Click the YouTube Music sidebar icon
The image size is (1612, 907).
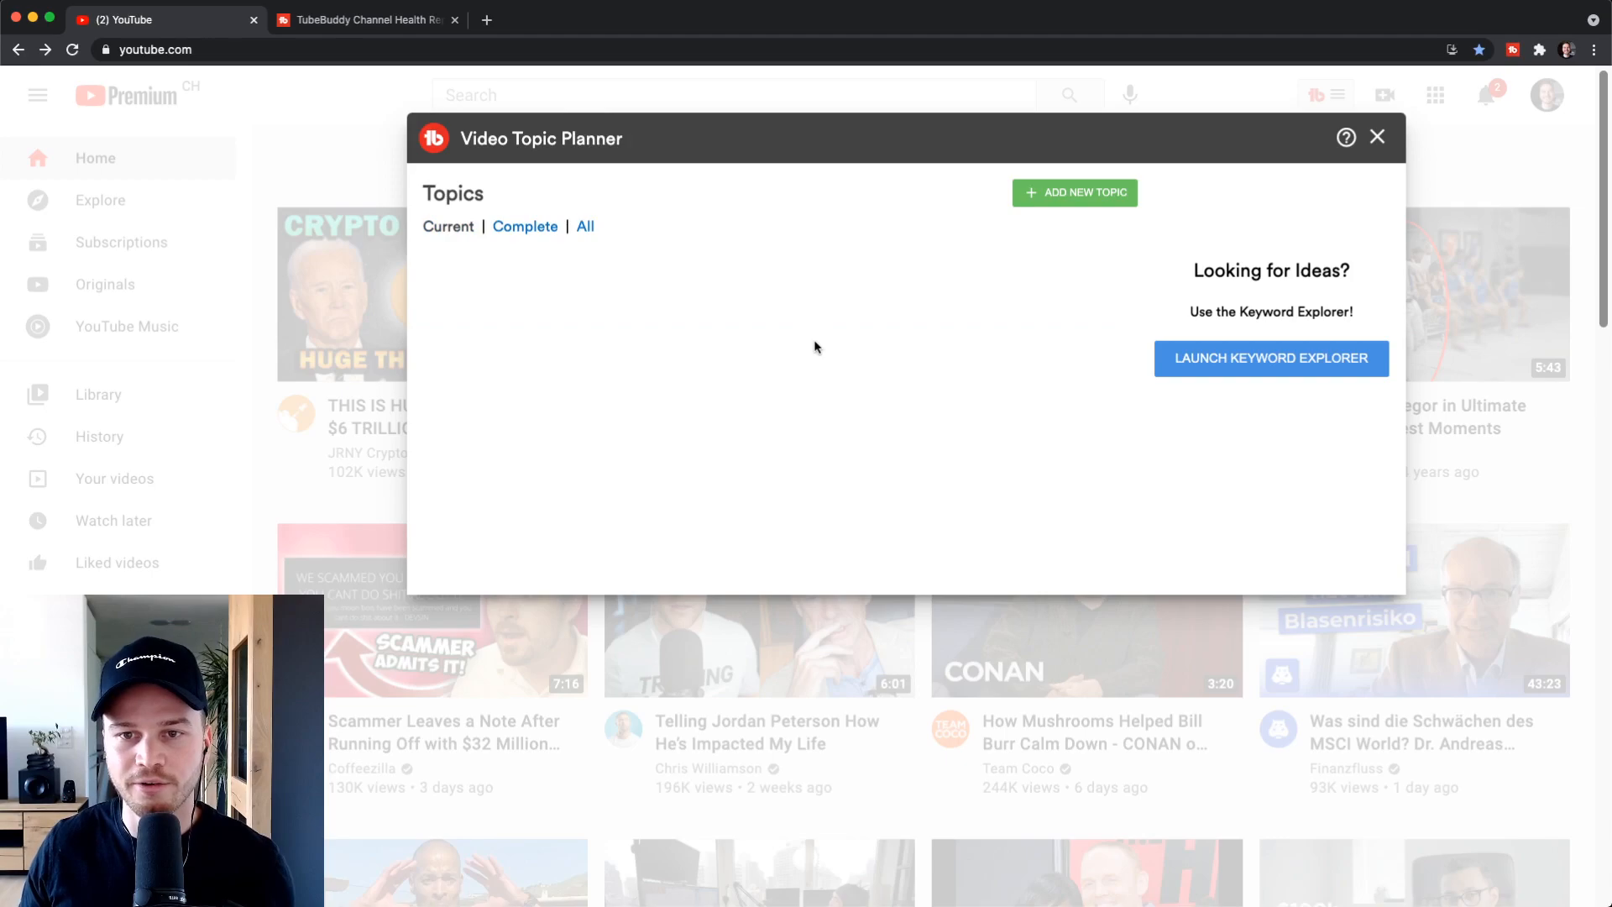coord(38,326)
